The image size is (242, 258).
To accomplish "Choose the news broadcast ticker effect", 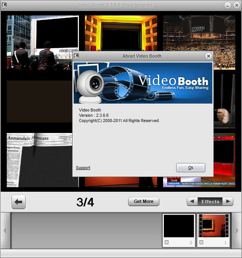I will 199,182.
